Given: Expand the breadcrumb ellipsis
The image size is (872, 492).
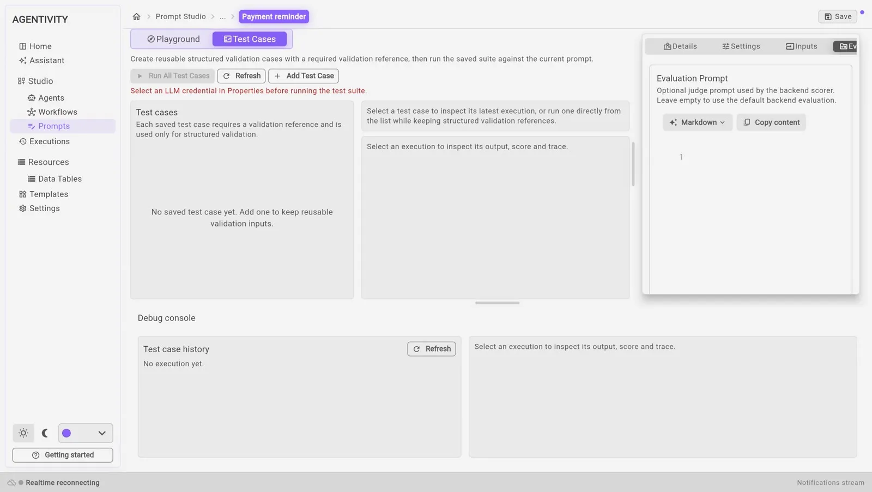Looking at the screenshot, I should pos(222,16).
